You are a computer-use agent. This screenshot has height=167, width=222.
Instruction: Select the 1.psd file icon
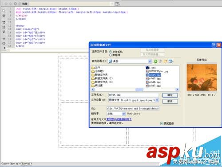(147, 68)
